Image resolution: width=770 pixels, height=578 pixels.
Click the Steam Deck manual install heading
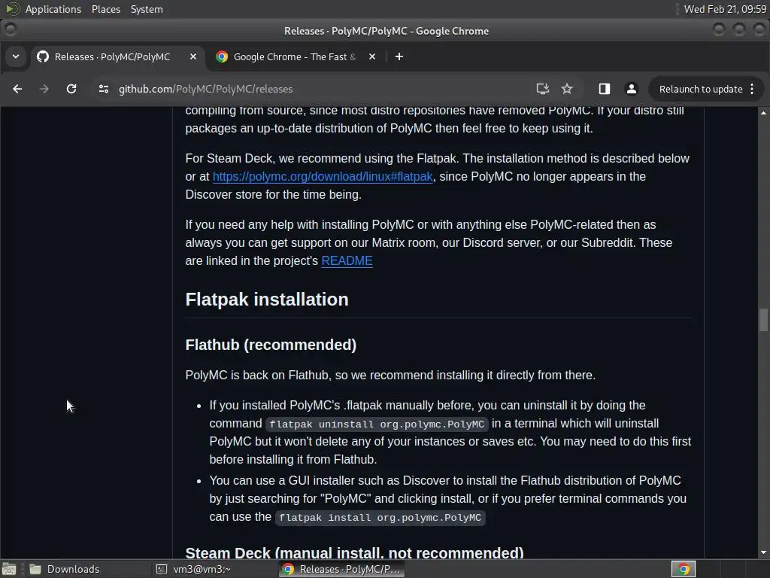click(354, 552)
